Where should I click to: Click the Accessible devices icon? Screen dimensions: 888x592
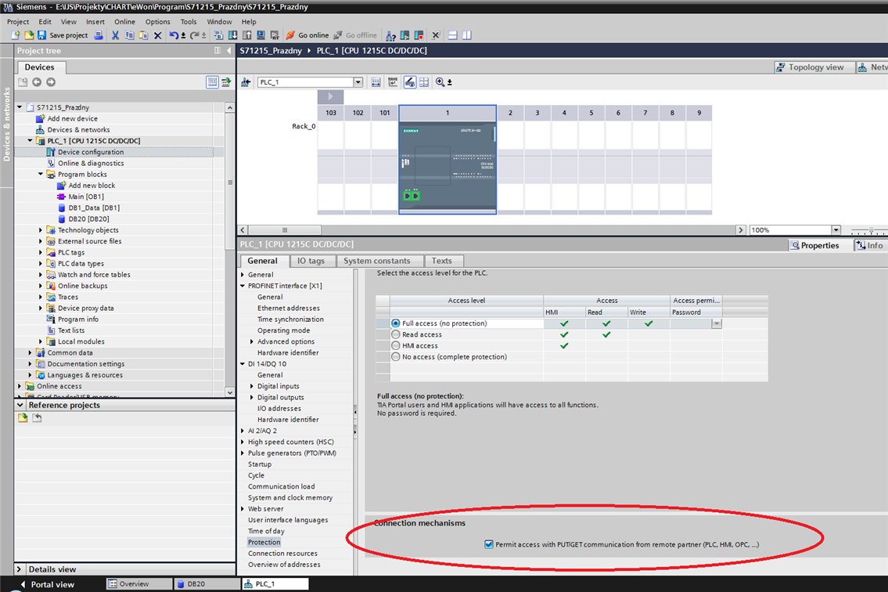tap(390, 35)
